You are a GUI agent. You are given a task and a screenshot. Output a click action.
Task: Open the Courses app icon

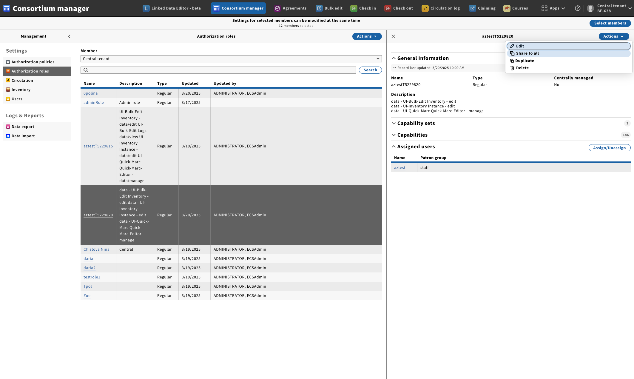click(x=507, y=8)
